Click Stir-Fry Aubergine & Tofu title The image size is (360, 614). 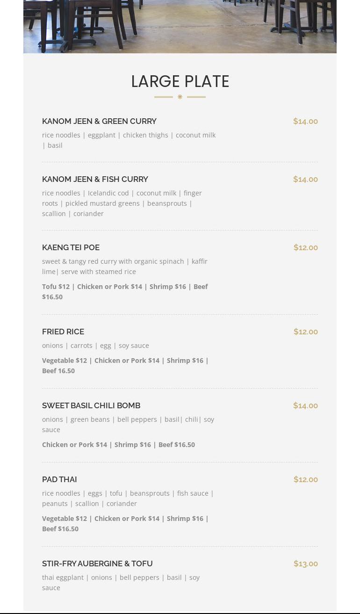(97, 563)
